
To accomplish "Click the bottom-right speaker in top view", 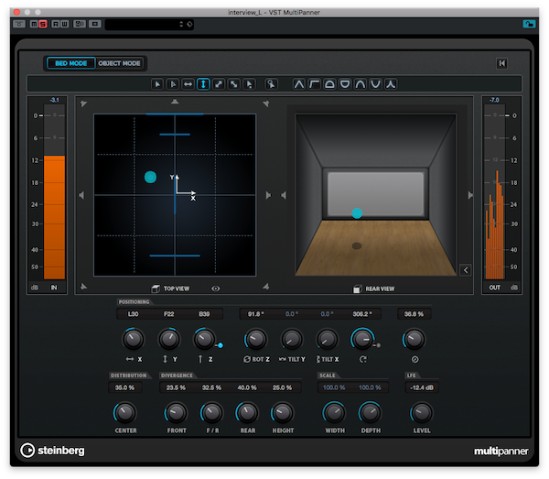I will coord(266,287).
